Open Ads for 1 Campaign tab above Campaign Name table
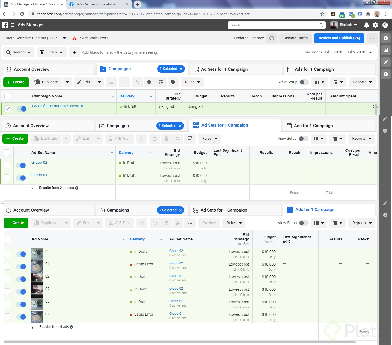This screenshot has width=392, height=345. coord(329,69)
